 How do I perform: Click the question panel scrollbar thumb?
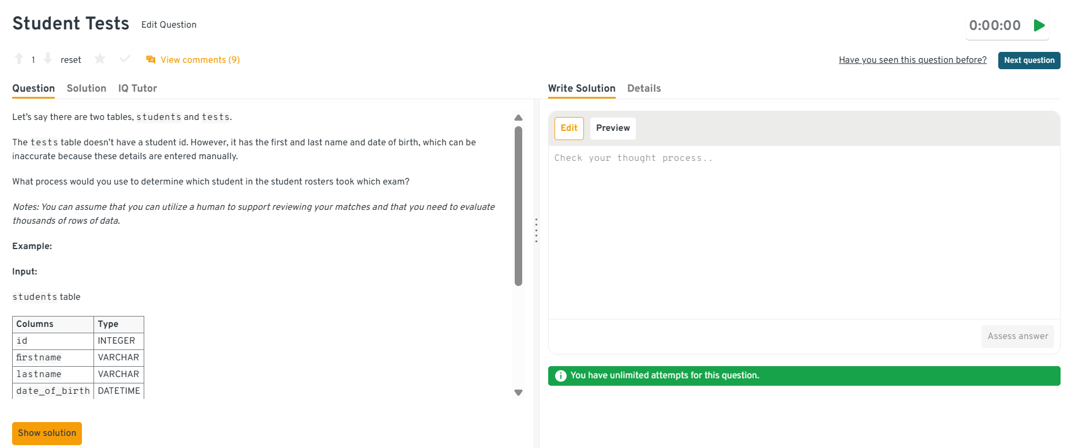tap(518, 206)
